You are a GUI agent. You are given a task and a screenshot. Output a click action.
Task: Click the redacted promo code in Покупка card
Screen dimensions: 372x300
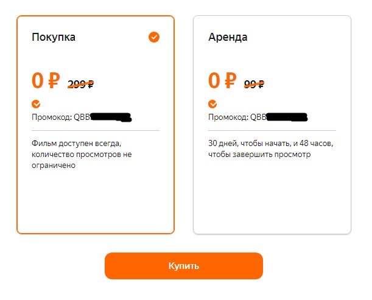point(111,117)
